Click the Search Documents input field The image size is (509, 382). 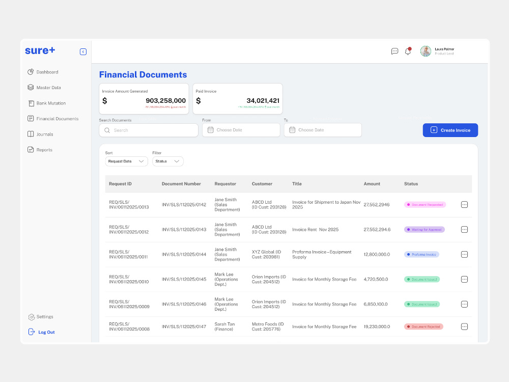pyautogui.click(x=148, y=130)
